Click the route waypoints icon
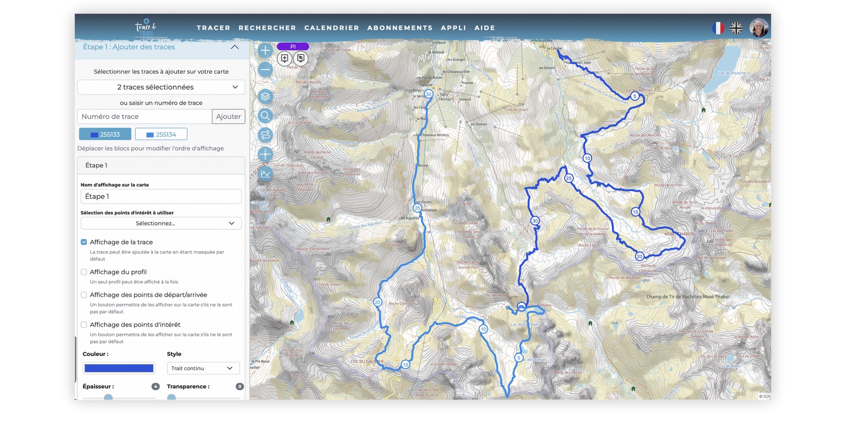 [265, 135]
